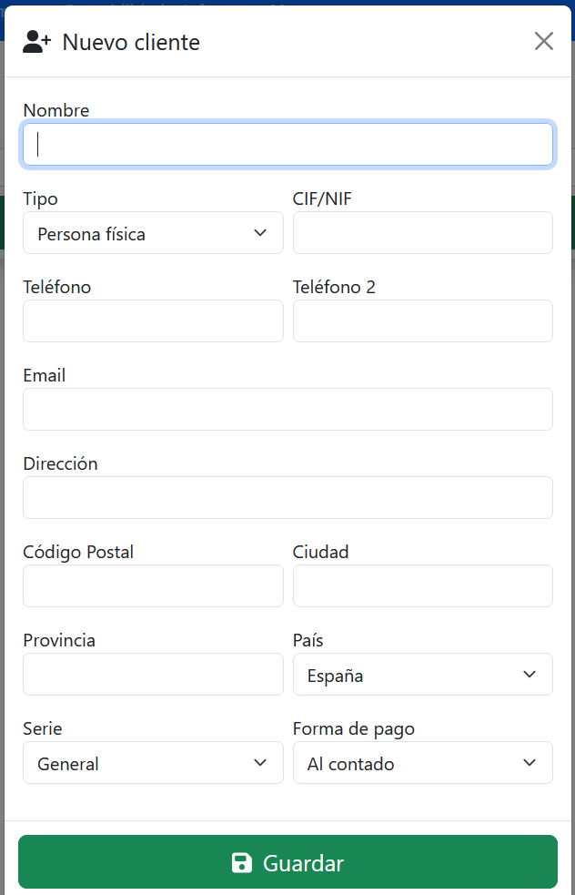Expand the País dropdown showing España
This screenshot has width=575, height=895.
click(423, 675)
